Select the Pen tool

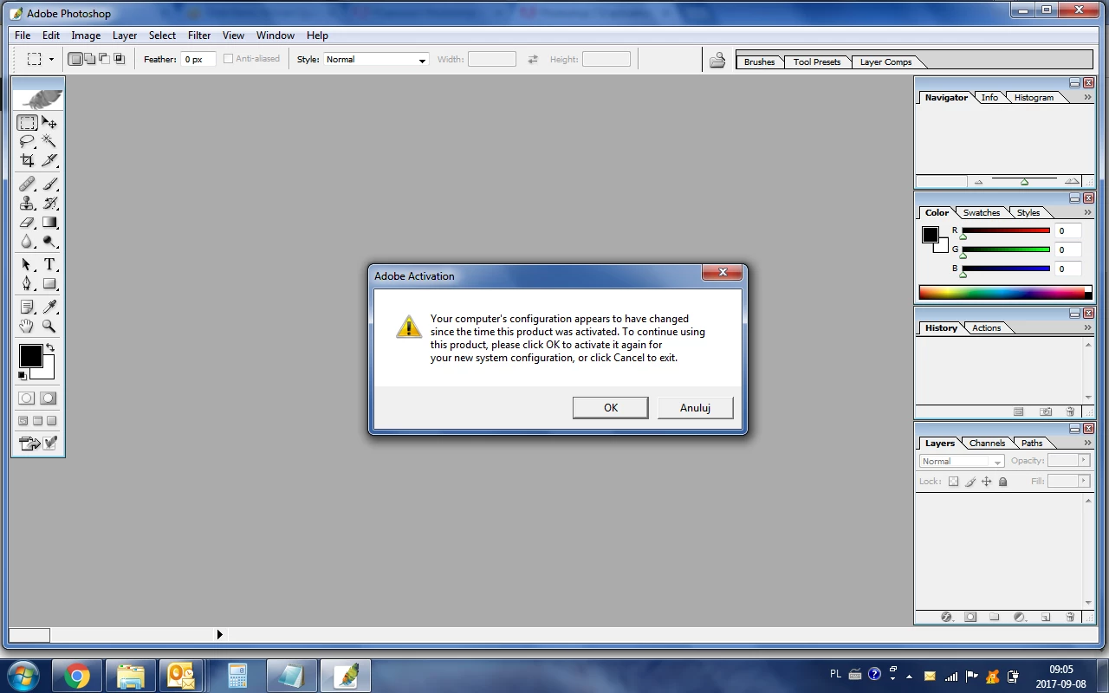(28, 283)
